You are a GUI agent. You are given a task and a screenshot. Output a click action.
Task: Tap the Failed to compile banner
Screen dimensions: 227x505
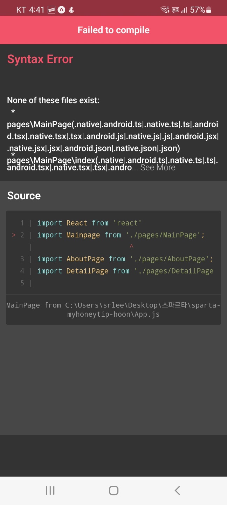(x=113, y=30)
